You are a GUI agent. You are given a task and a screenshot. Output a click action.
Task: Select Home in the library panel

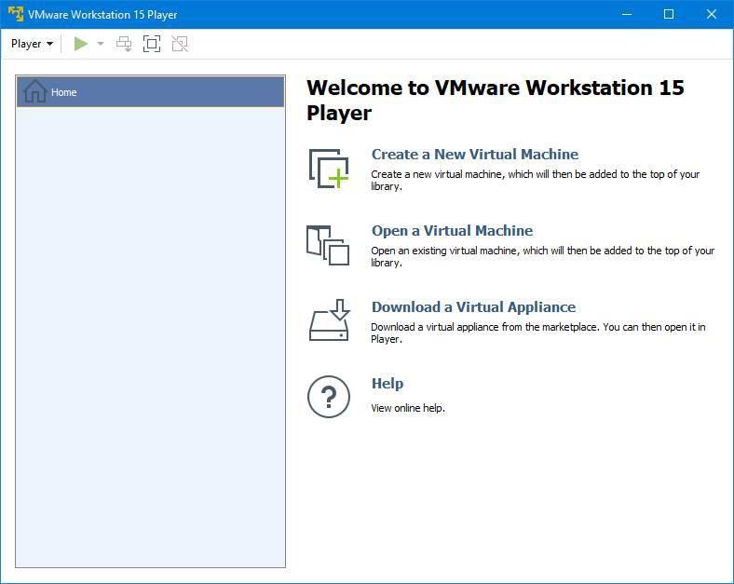click(150, 91)
